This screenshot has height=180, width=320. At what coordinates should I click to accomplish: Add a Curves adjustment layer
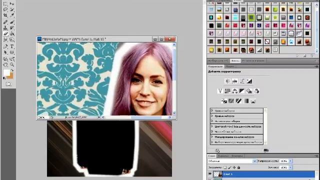242,81
